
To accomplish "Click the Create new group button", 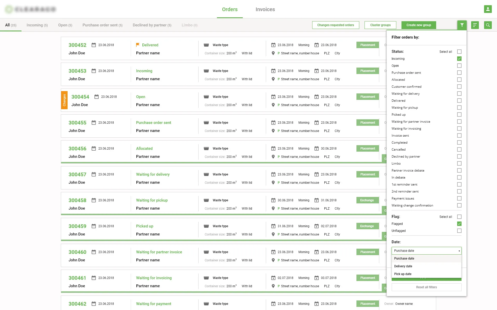I will pos(419,25).
